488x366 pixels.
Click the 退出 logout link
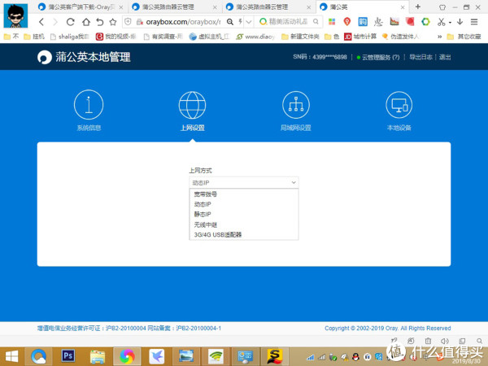point(445,57)
